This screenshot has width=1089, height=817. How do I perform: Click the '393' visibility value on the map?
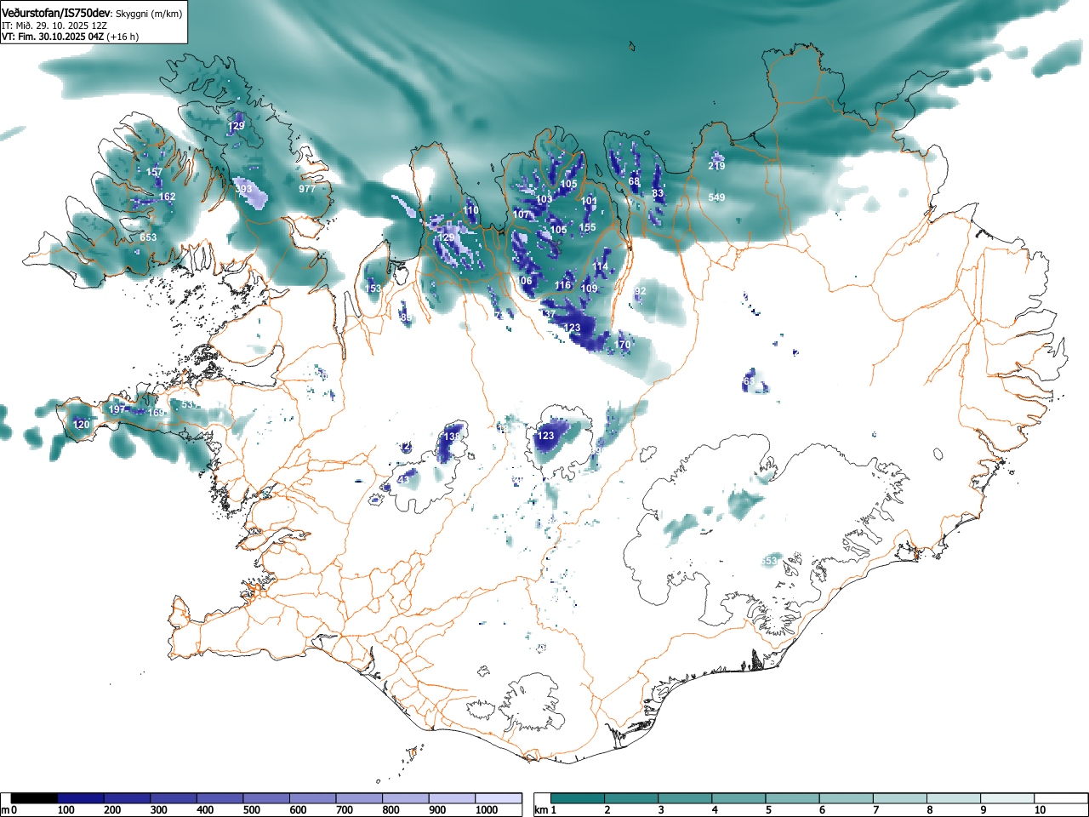[243, 189]
